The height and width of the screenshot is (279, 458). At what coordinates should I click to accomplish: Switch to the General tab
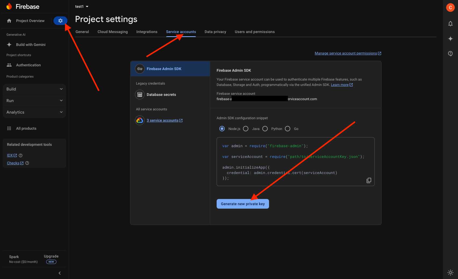pyautogui.click(x=82, y=32)
